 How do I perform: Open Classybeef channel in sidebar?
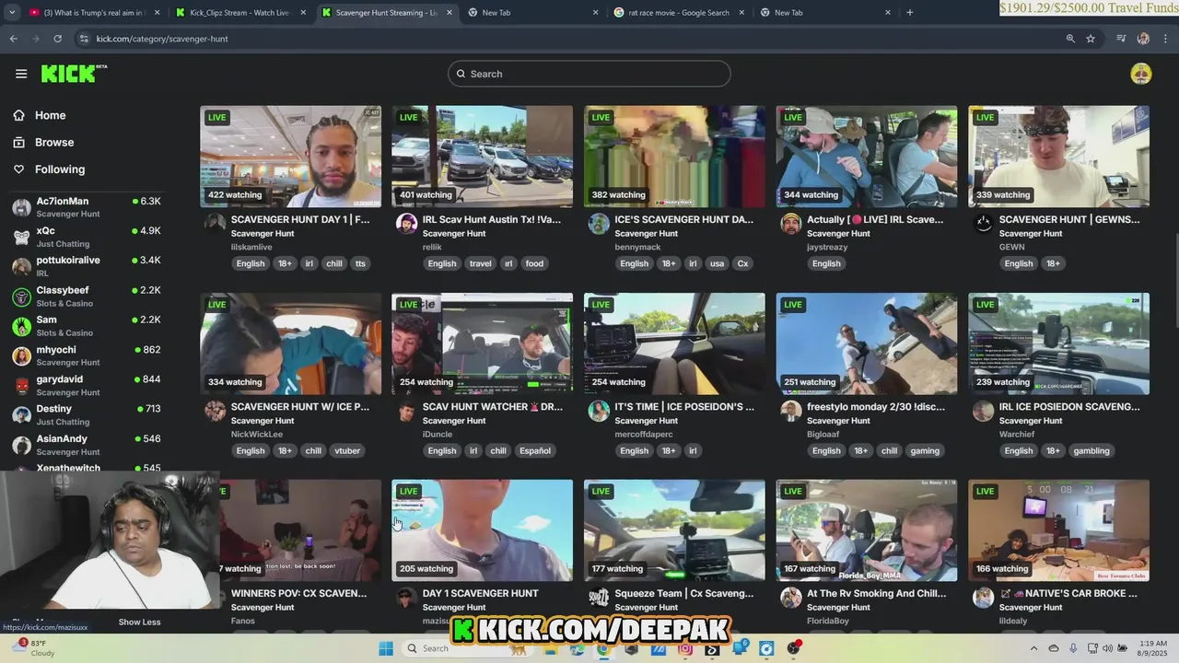87,297
